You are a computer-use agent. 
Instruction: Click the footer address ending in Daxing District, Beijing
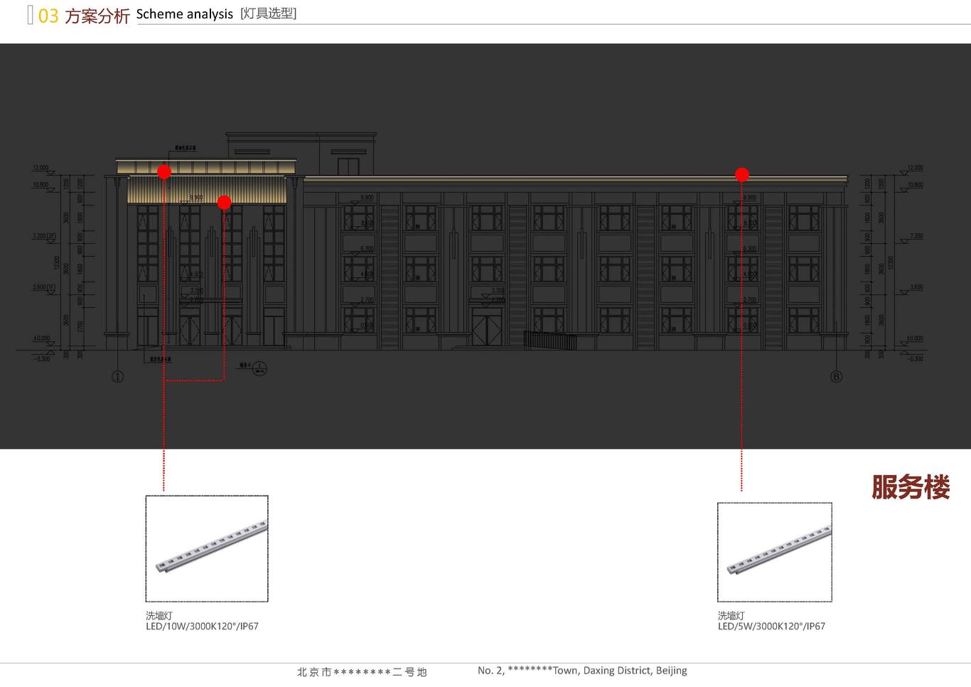pos(582,671)
